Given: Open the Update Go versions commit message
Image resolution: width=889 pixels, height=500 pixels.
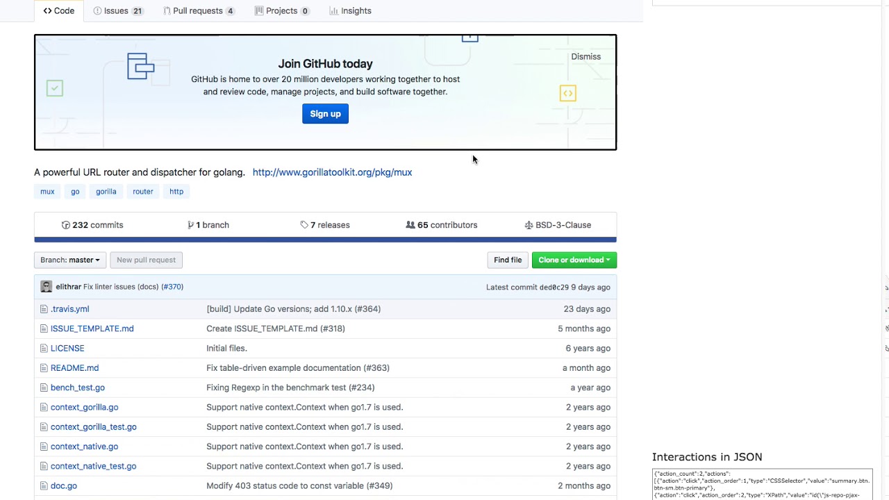Looking at the screenshot, I should coord(293,309).
